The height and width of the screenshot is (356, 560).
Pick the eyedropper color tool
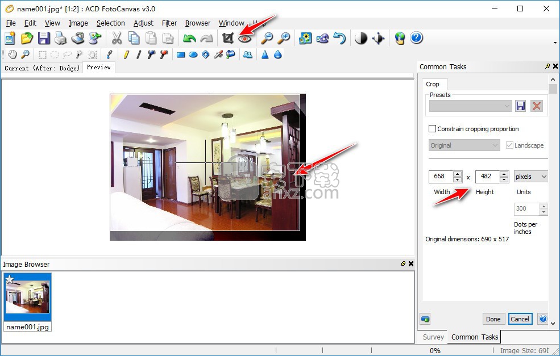coord(109,55)
